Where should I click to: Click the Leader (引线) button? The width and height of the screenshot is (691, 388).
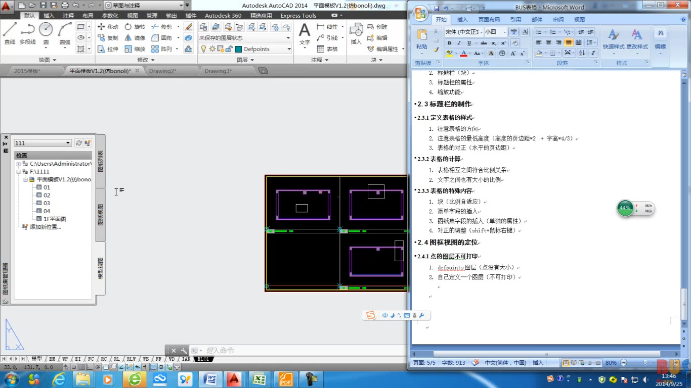(327, 38)
